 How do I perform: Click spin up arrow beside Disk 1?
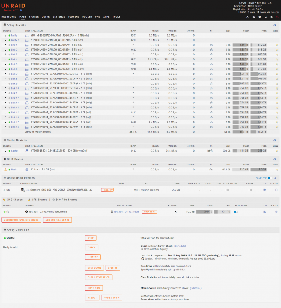tap(5, 45)
